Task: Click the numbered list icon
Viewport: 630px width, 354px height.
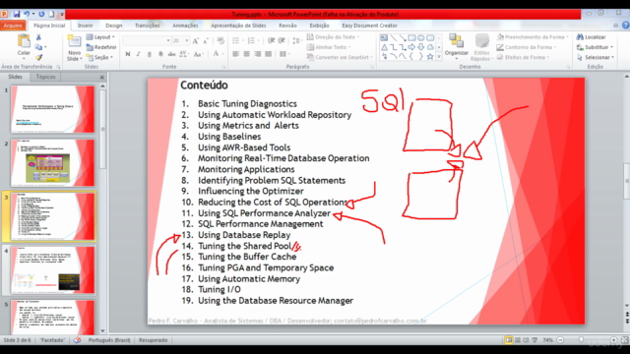Action: tap(252, 40)
